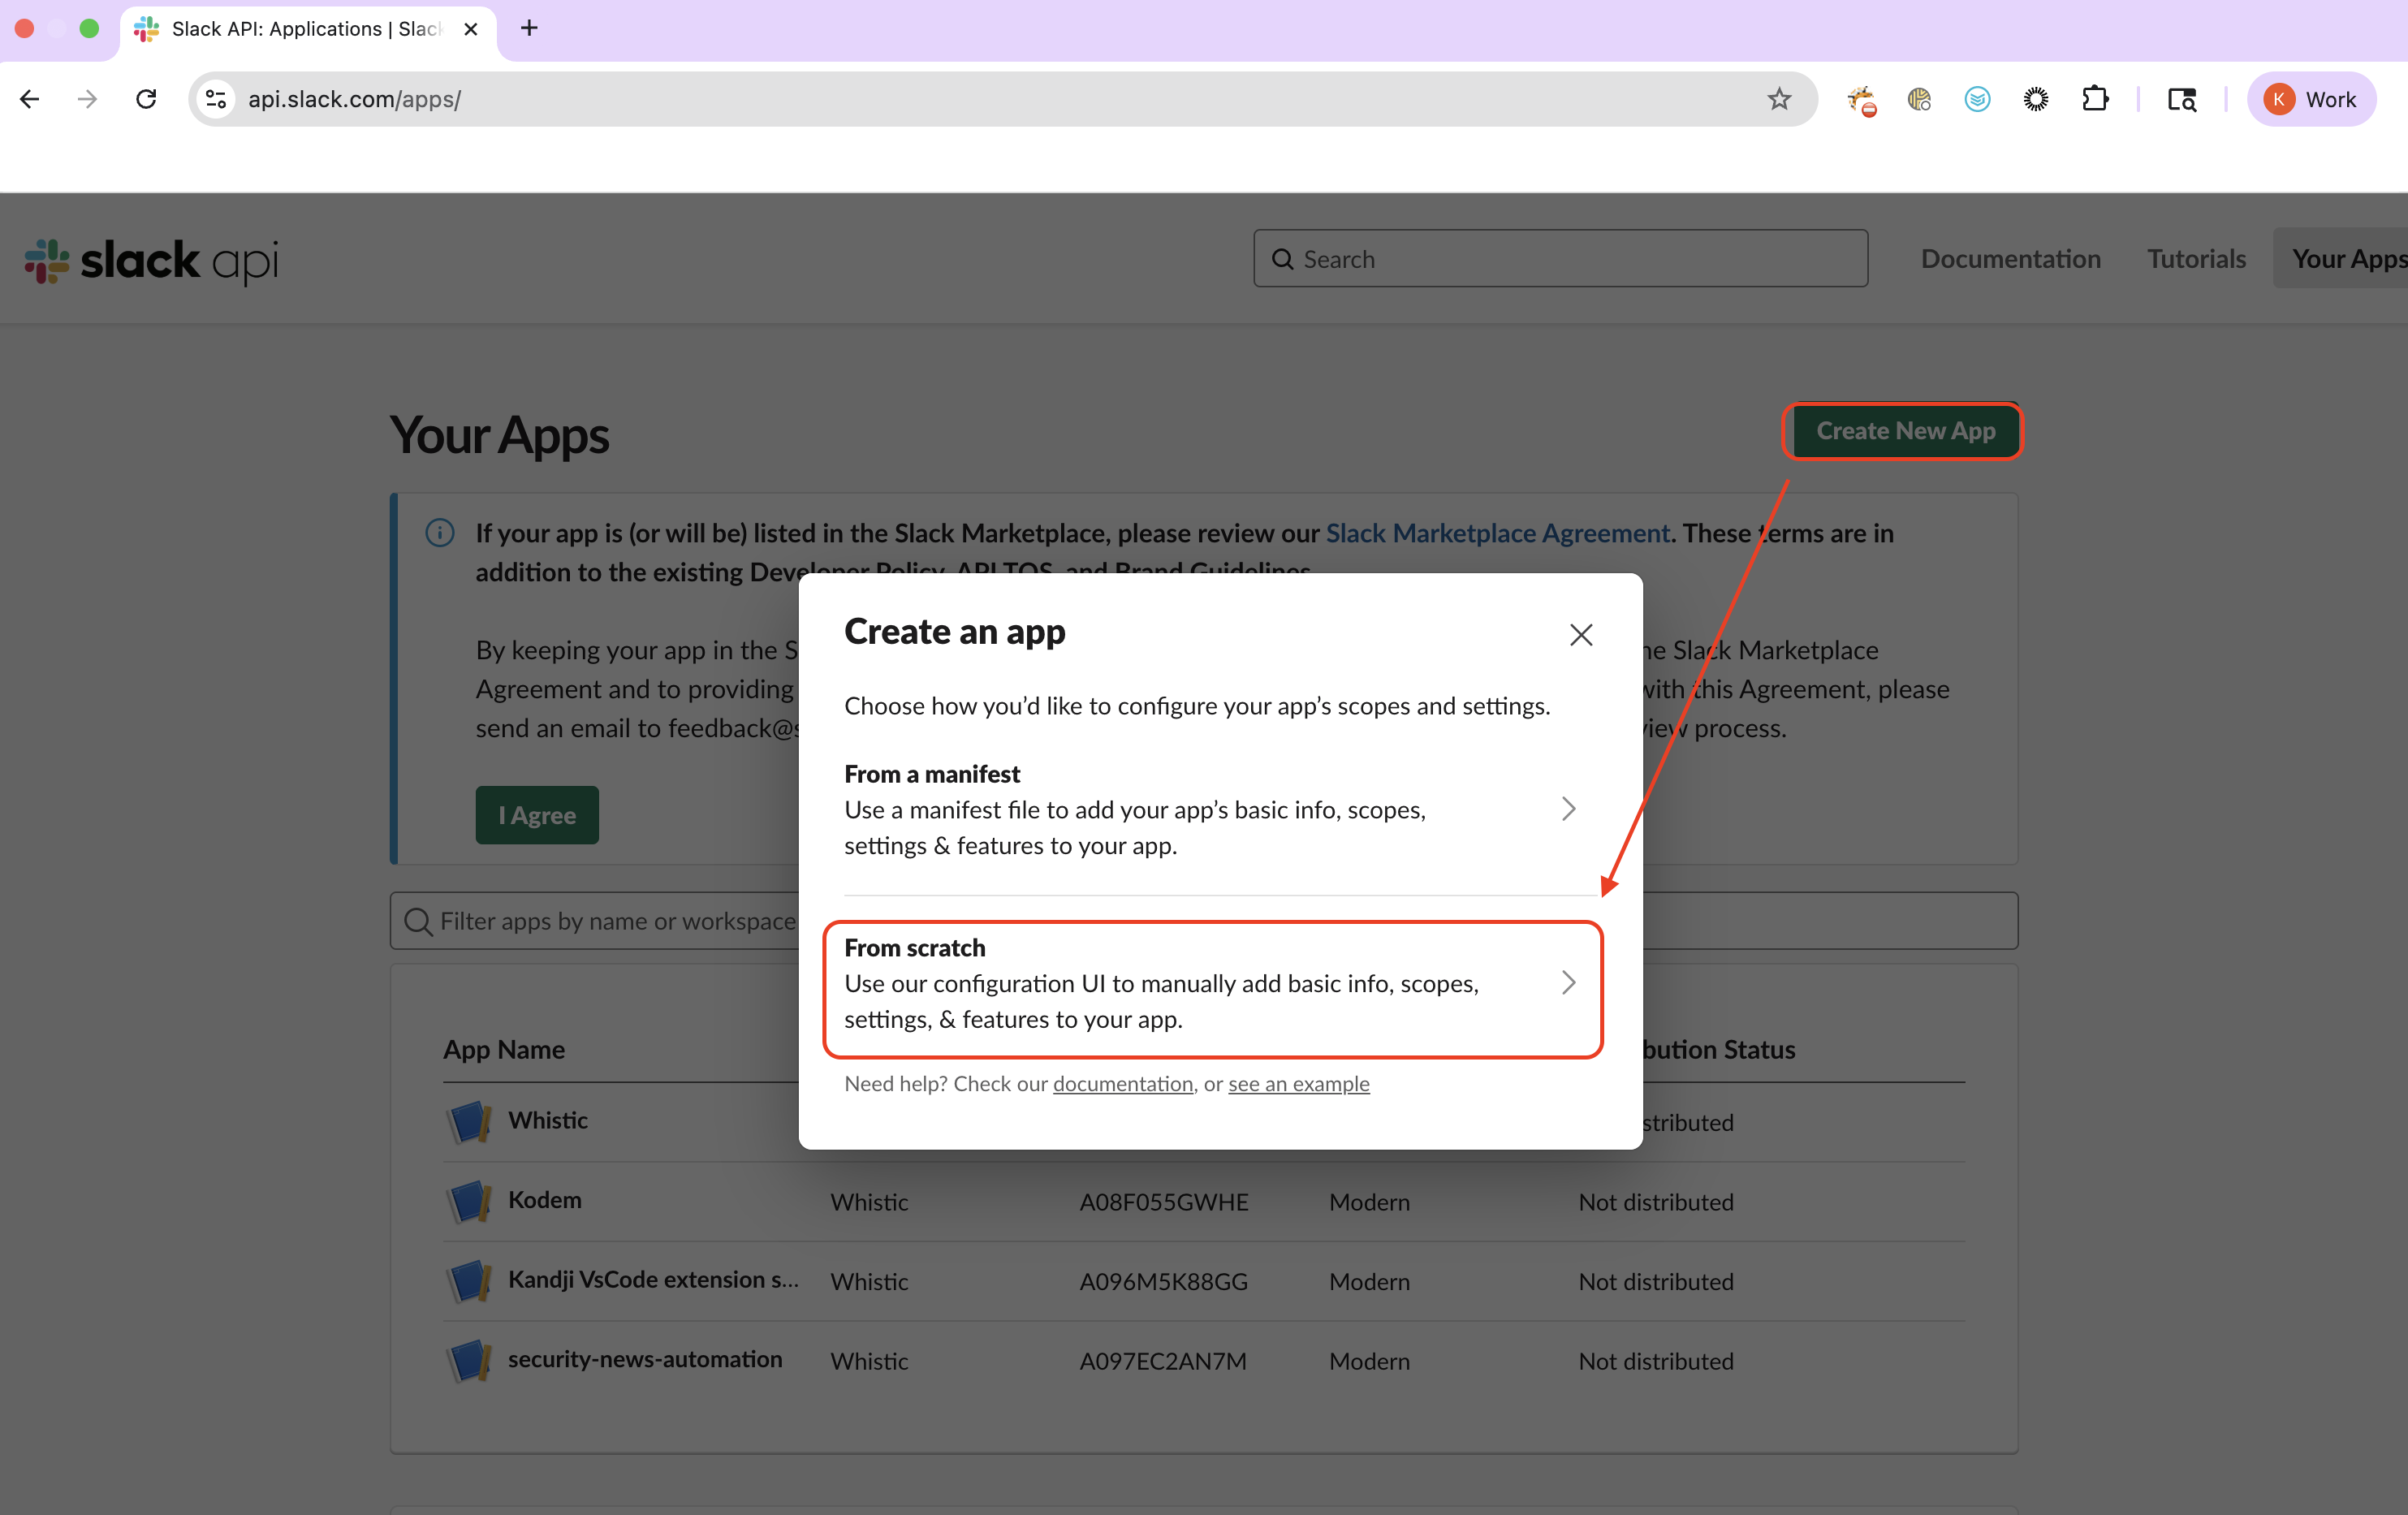
Task: Open a new browser tab
Action: tap(529, 28)
